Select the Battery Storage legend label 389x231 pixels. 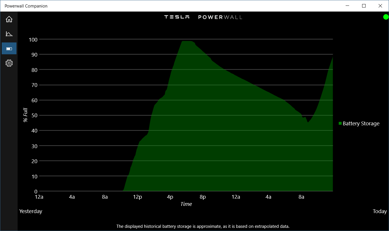coord(361,124)
